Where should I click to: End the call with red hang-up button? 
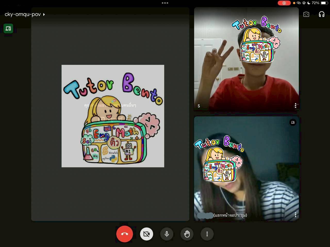[125, 234]
